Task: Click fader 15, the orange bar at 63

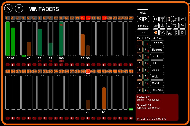Action: pyautogui.click(x=83, y=39)
